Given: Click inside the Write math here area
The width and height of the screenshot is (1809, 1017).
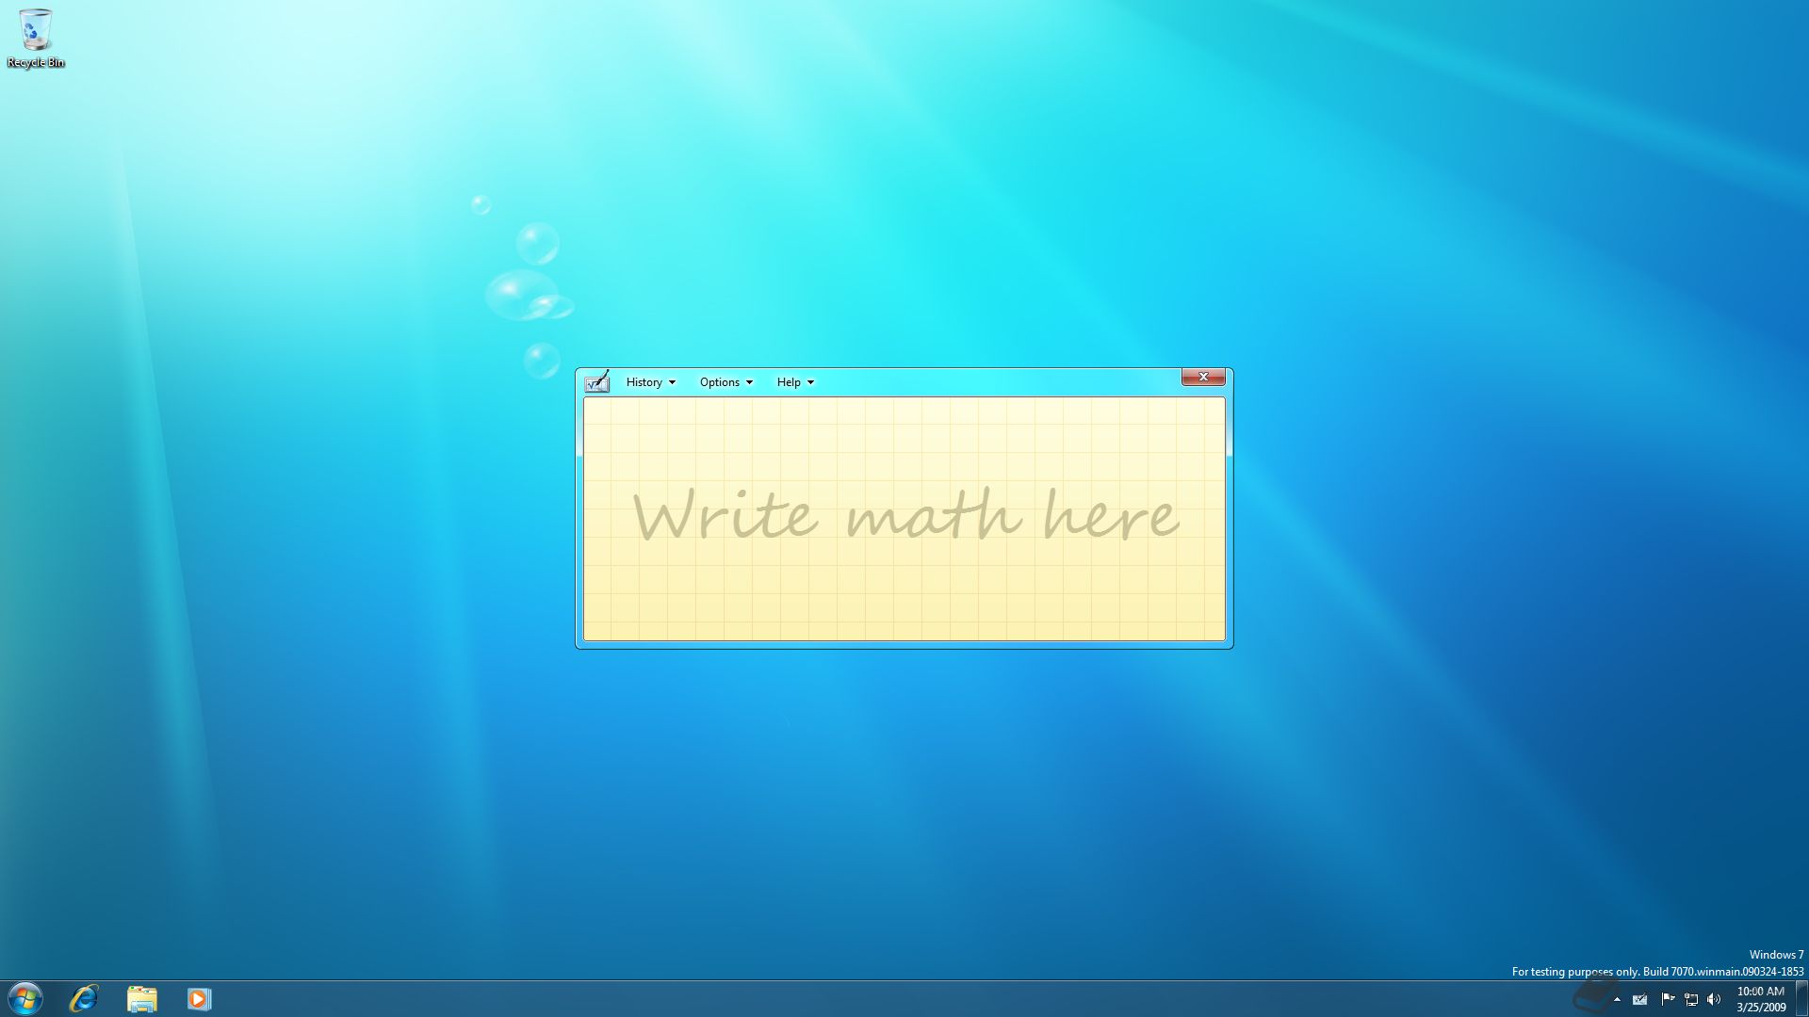Looking at the screenshot, I should click(x=904, y=519).
